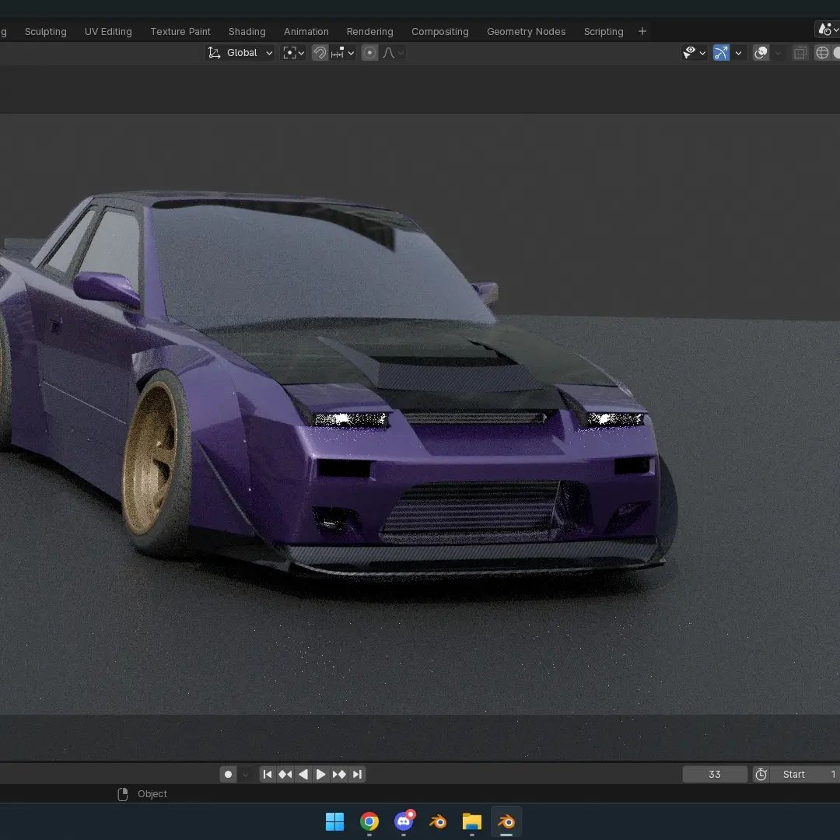Click the current frame field showing 33
The width and height of the screenshot is (840, 840).
tap(714, 774)
